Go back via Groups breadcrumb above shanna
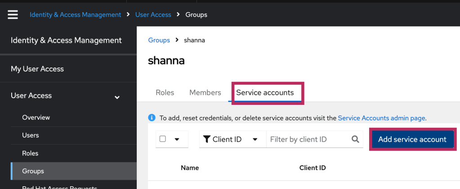The height and width of the screenshot is (189, 460). tap(159, 40)
